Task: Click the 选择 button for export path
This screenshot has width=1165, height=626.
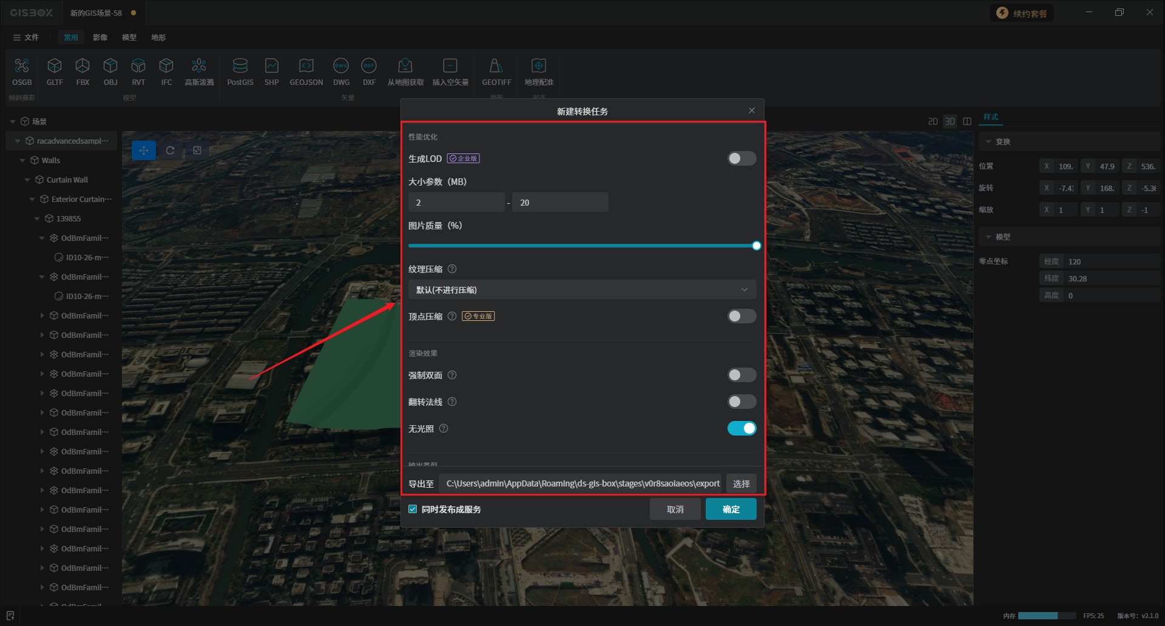Action: coord(741,484)
